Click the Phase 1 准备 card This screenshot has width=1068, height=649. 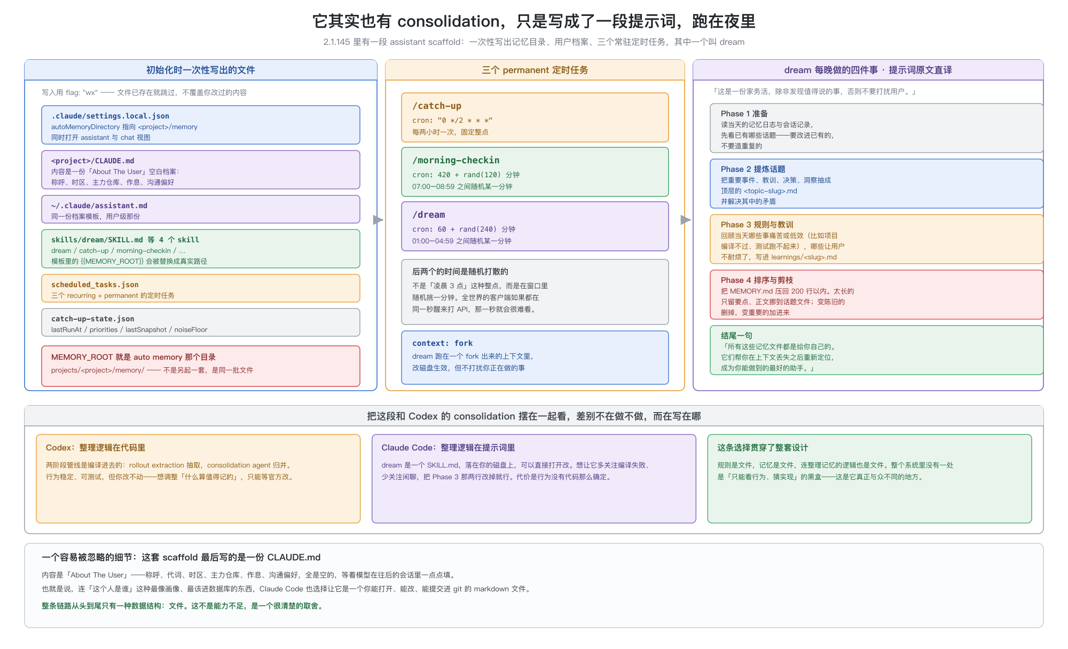[876, 128]
